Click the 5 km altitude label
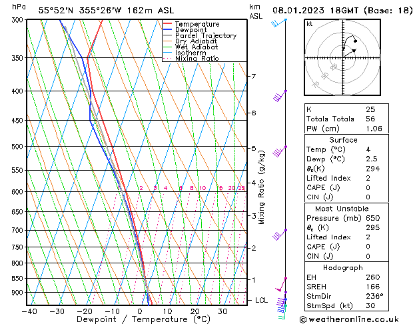The height and width of the screenshot is (324, 419). coord(254,149)
